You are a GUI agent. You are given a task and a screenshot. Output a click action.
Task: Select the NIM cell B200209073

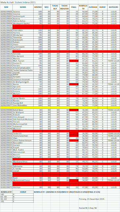(x=6, y=187)
